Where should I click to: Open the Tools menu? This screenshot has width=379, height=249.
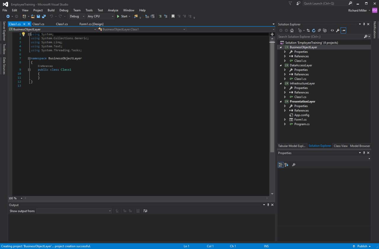pos(89,10)
